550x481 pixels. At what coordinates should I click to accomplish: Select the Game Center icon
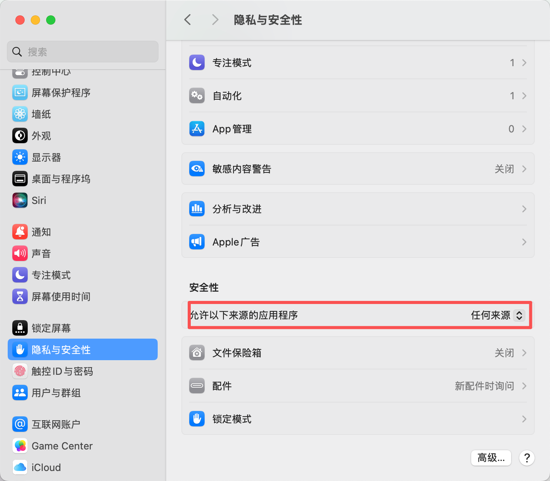pos(20,446)
